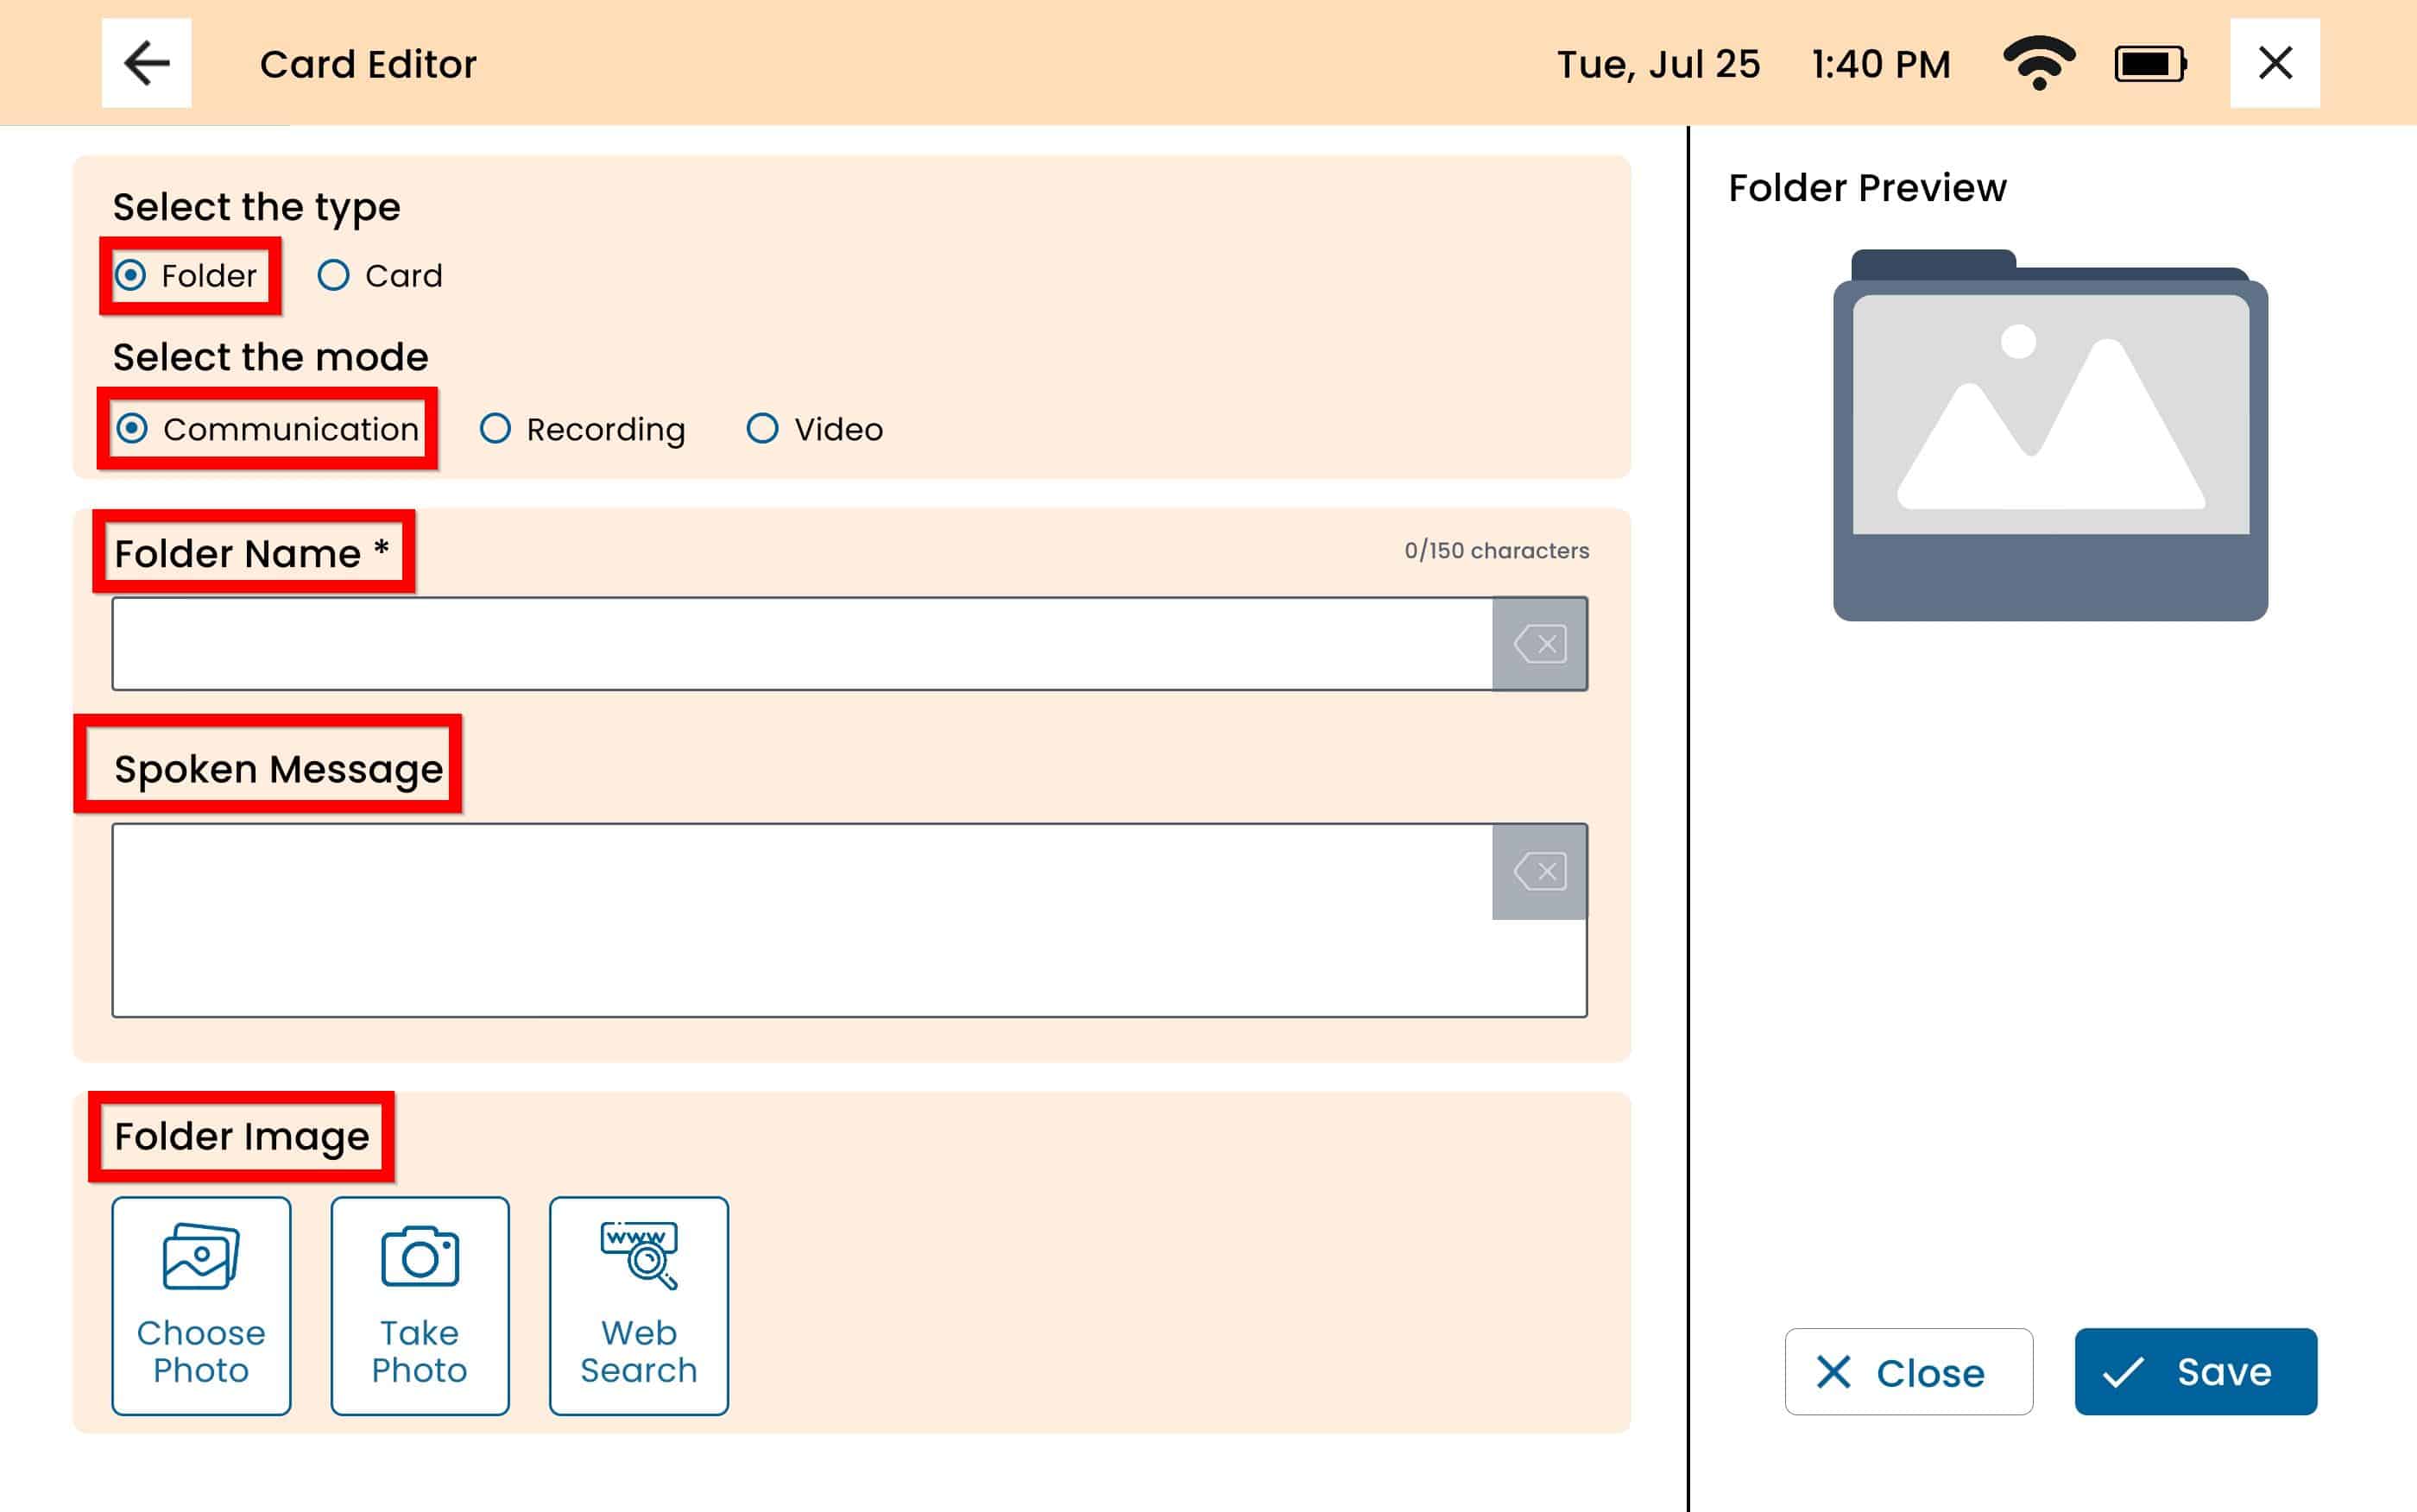
Task: Clear the Spoken Message with backspace icon
Action: point(1539,871)
